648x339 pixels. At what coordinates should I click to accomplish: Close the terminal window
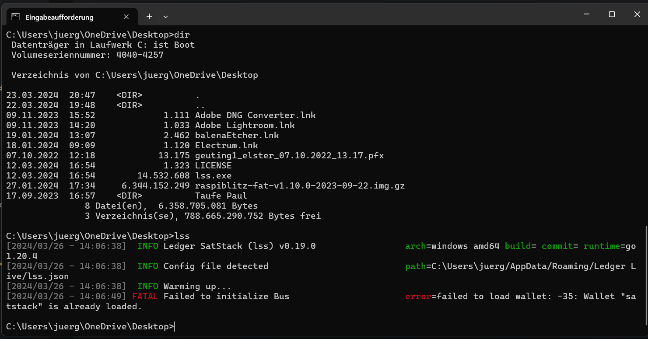pos(637,14)
